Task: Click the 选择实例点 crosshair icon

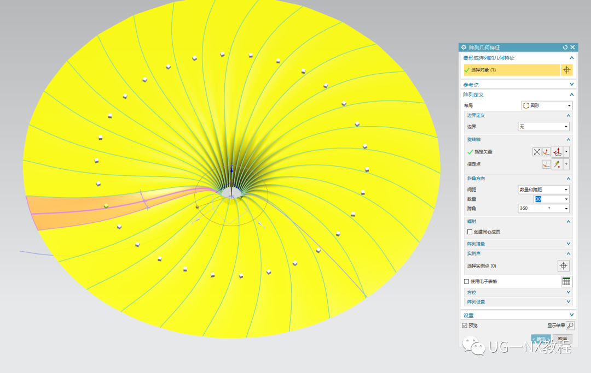Action: click(x=564, y=266)
